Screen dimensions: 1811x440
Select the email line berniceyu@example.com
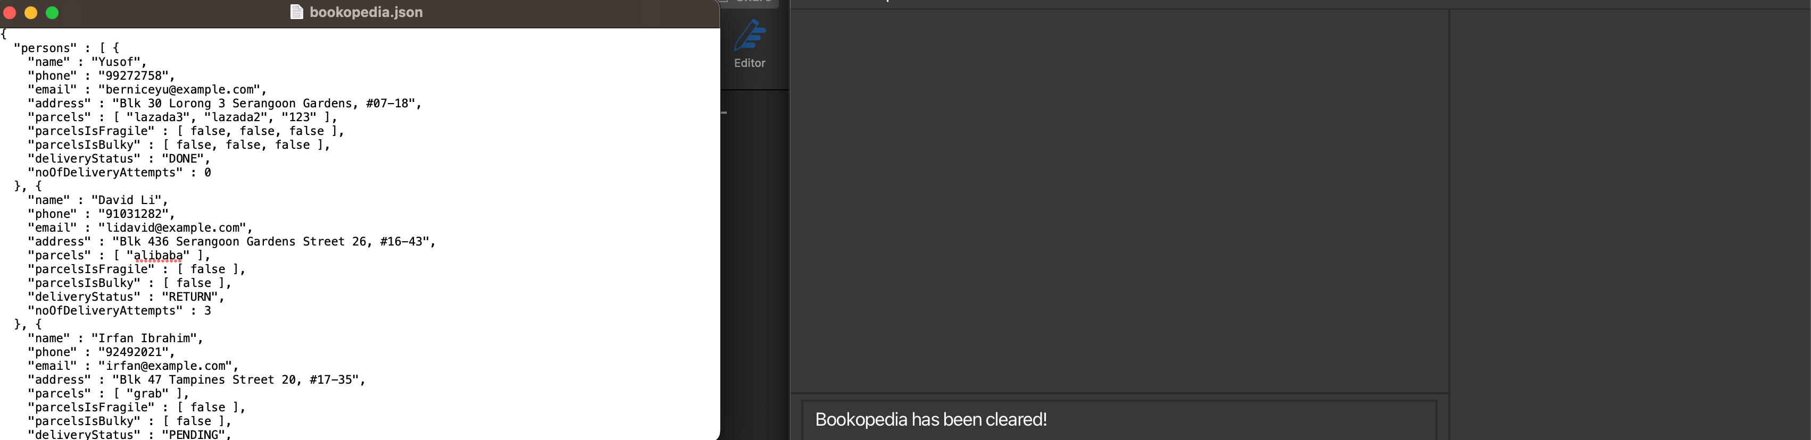coord(148,90)
